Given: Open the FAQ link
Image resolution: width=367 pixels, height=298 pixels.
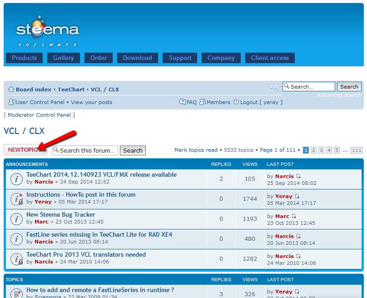Looking at the screenshot, I should point(192,102).
